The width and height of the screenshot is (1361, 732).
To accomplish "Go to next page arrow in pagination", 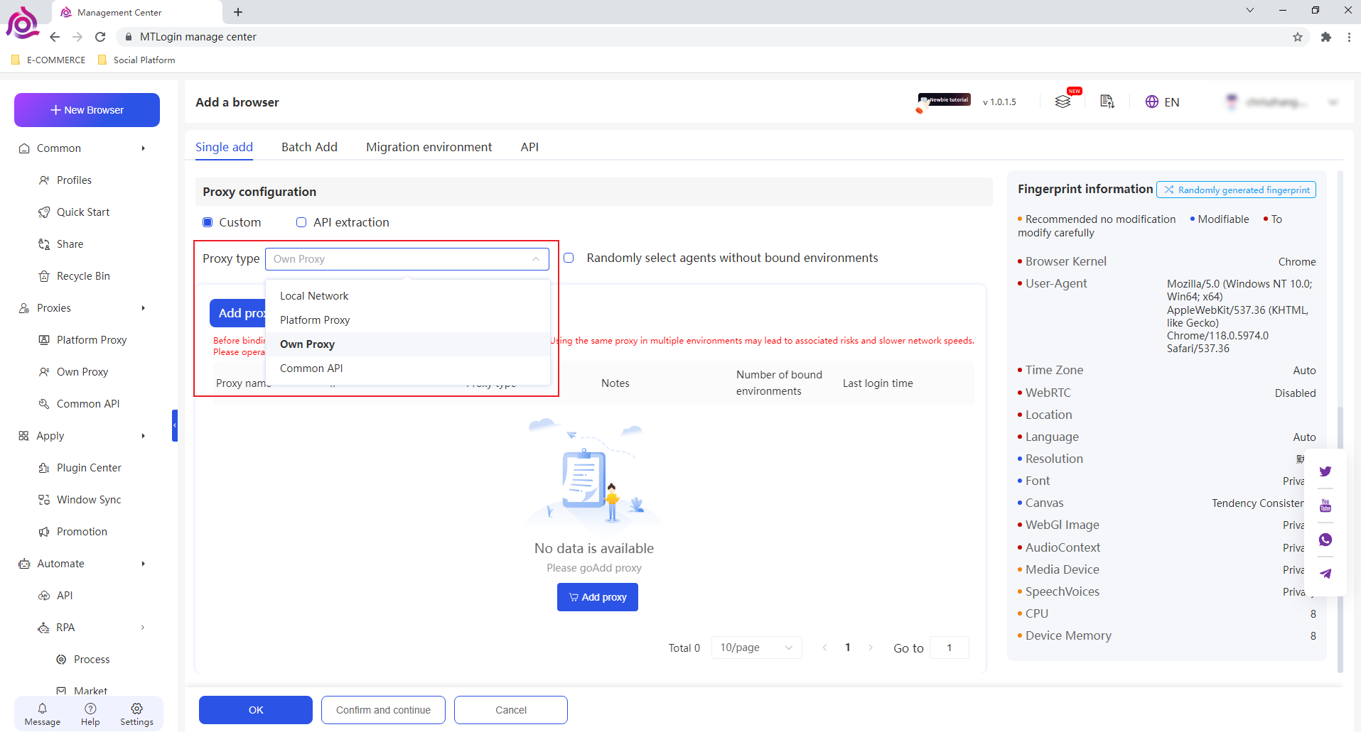I will [871, 648].
